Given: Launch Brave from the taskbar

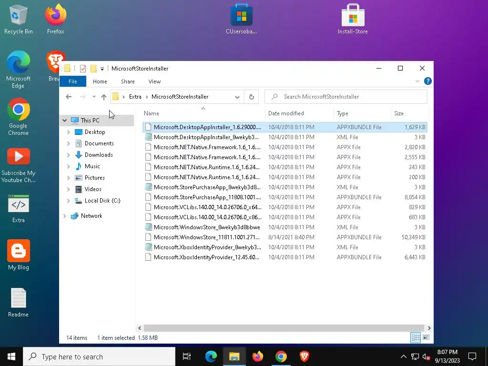Looking at the screenshot, I should pos(304,356).
